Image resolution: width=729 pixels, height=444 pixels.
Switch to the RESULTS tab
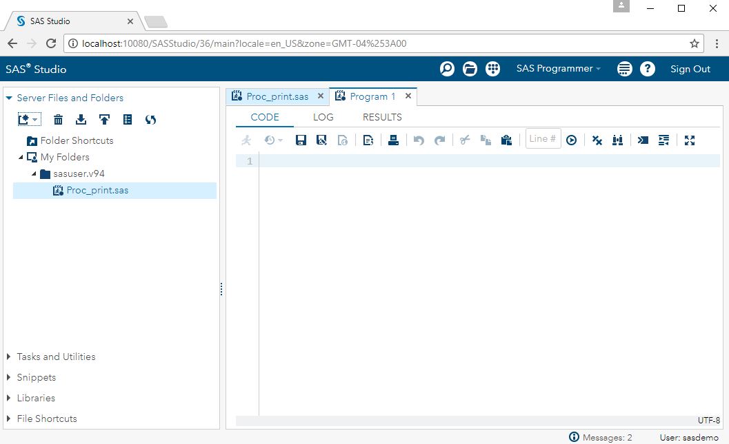point(382,117)
